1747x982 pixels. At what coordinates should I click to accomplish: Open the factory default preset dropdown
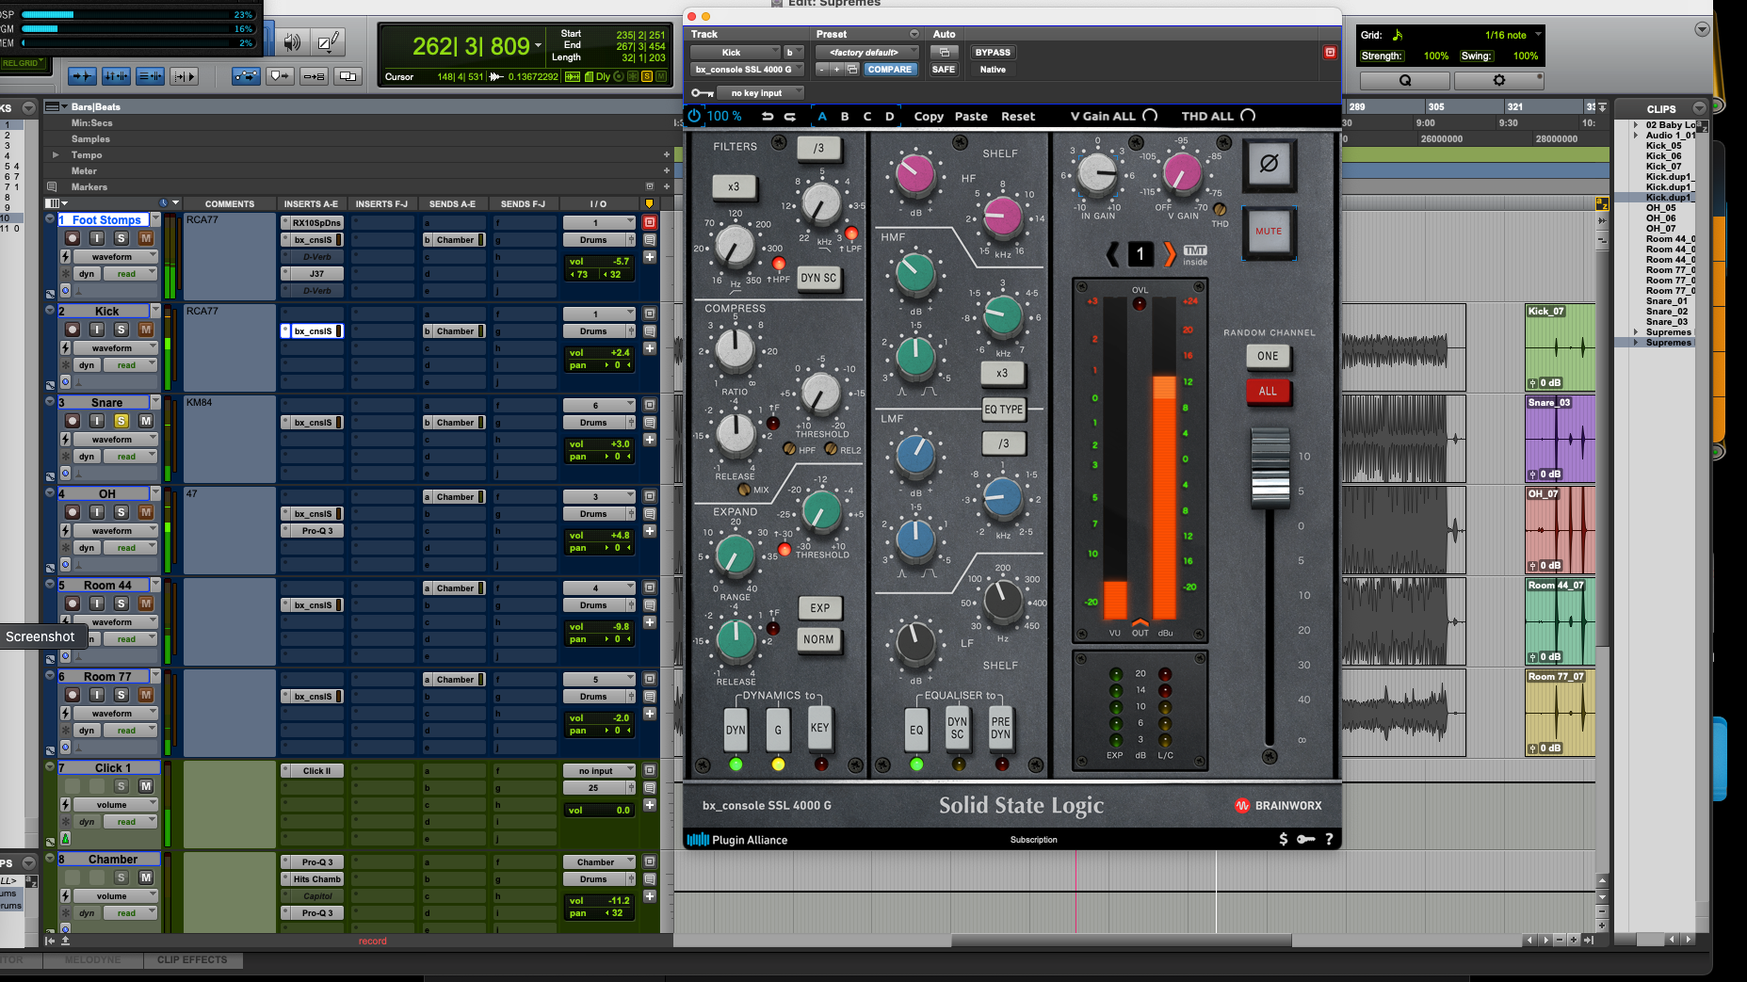click(x=865, y=53)
